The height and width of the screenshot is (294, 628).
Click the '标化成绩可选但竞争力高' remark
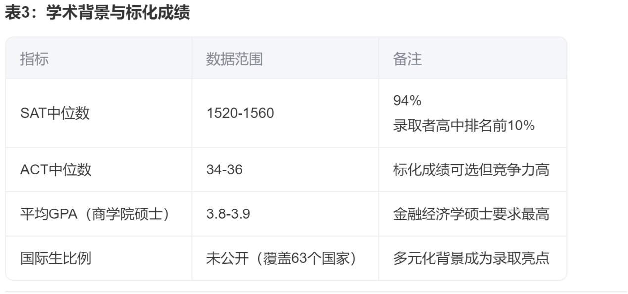coord(471,170)
